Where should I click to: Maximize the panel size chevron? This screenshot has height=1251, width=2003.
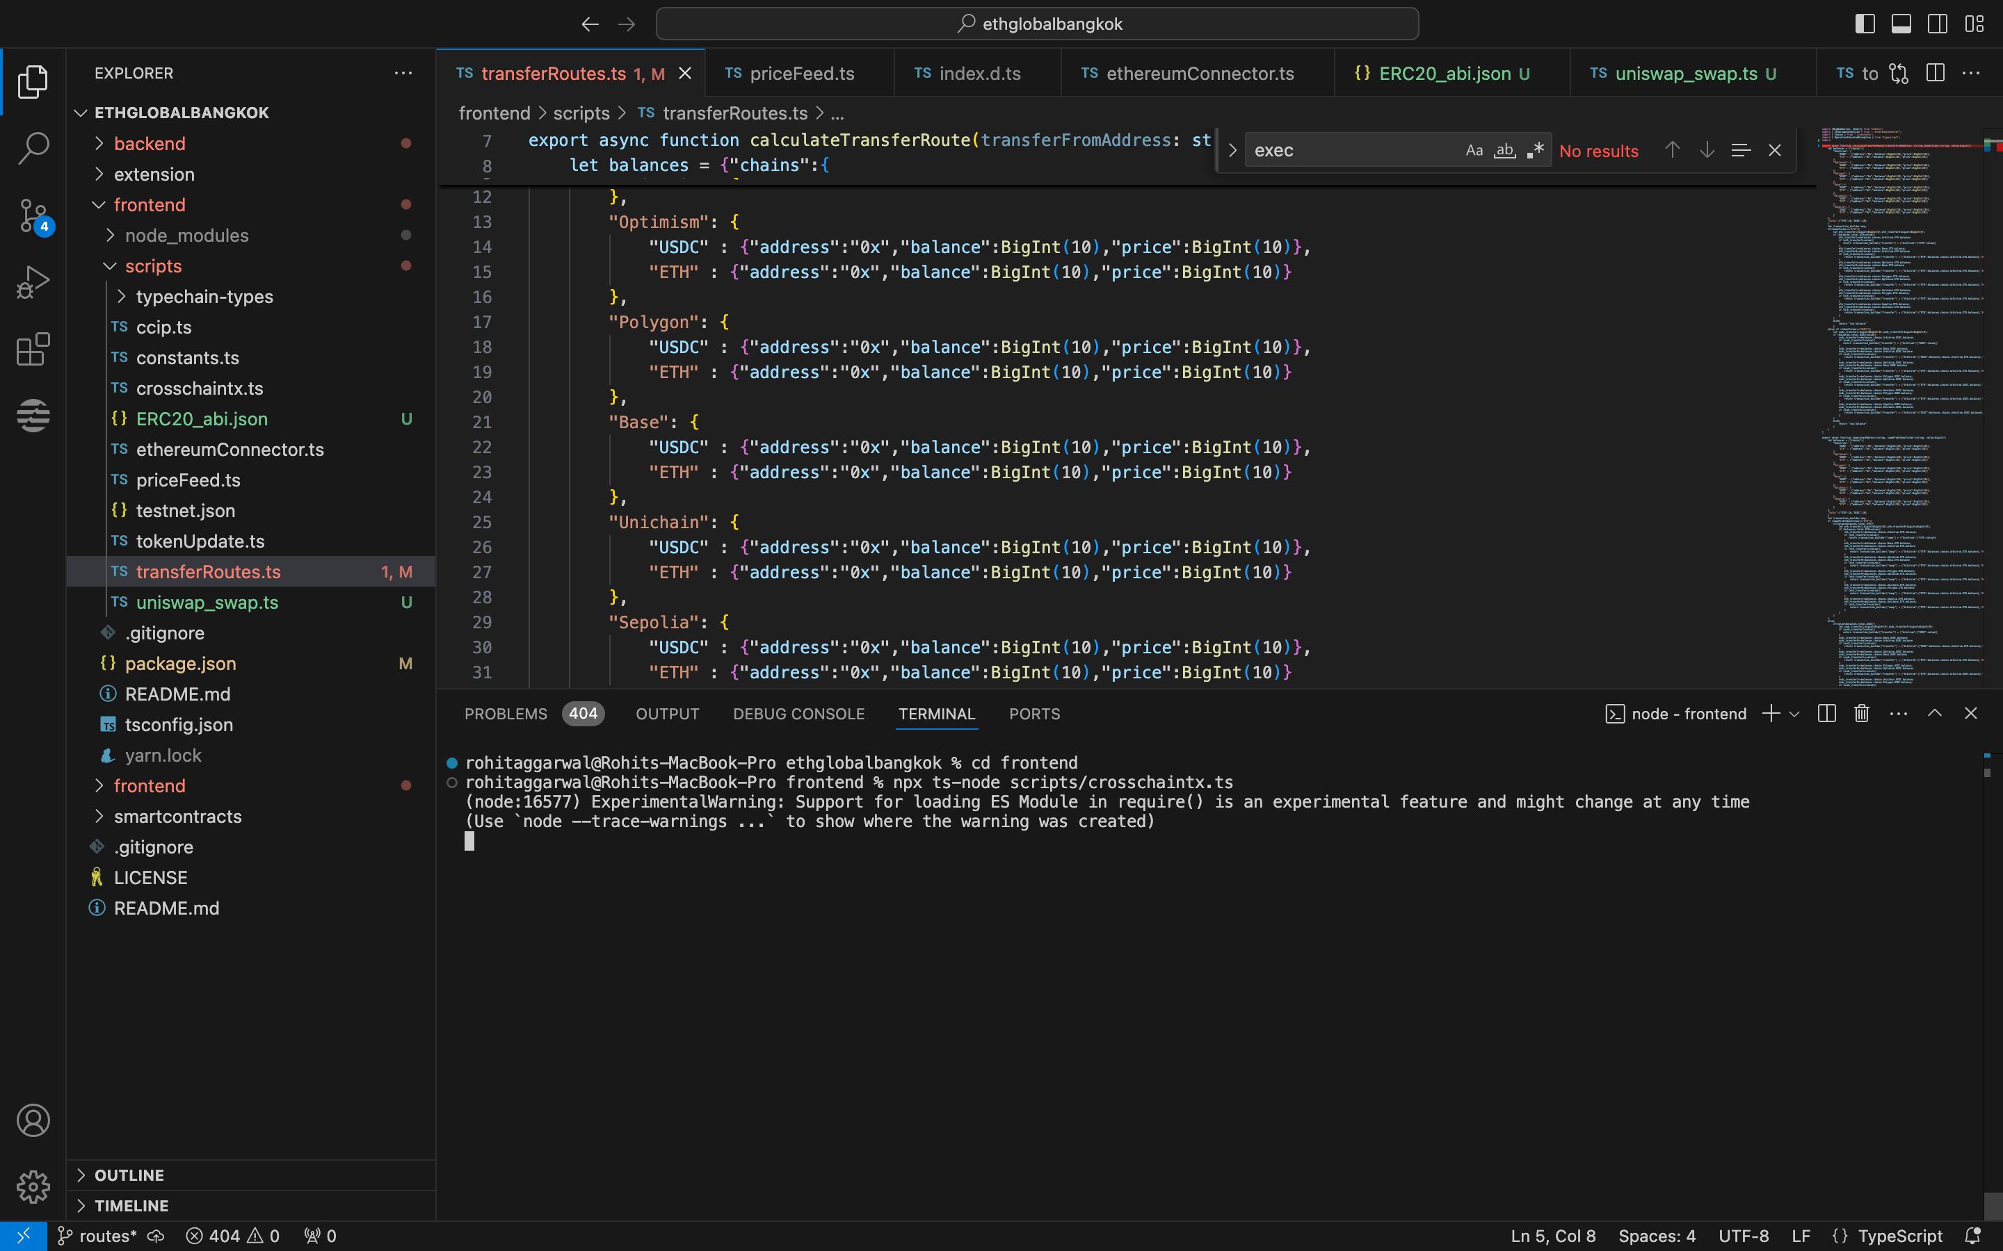click(x=1934, y=713)
